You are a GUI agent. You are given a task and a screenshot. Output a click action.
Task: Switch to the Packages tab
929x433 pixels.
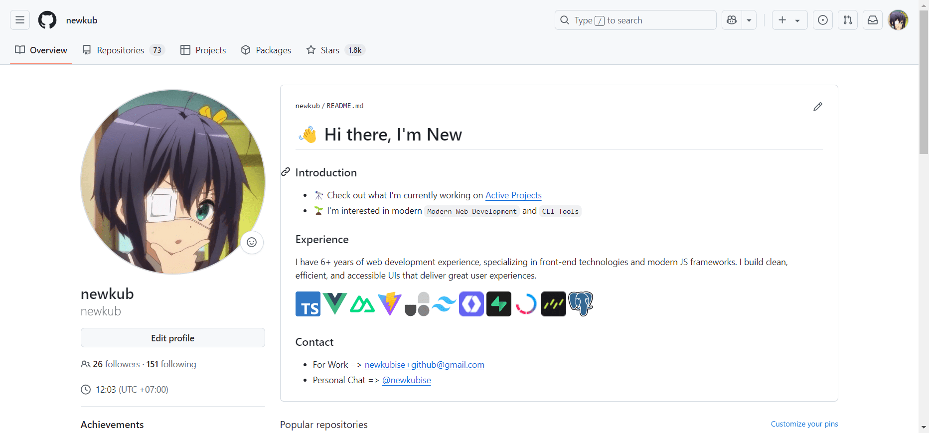click(266, 50)
